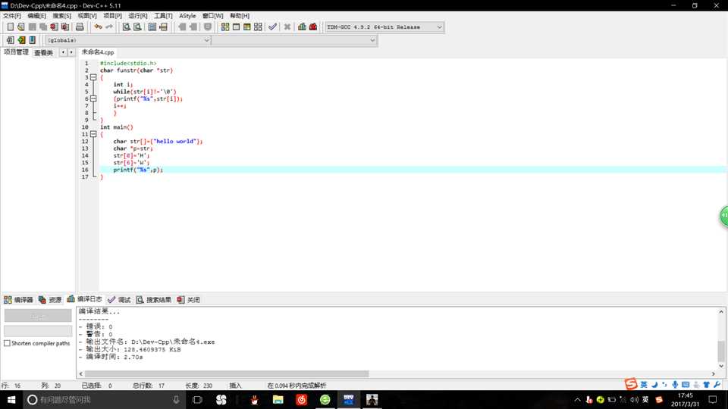Screen dimensions: 728x409
Task: Create a new source file
Action: point(10,27)
